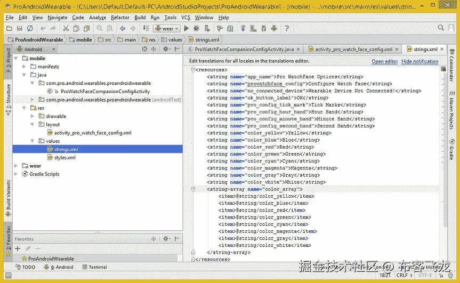
Task: Click the Attach debugger to process icon
Action: [207, 28]
